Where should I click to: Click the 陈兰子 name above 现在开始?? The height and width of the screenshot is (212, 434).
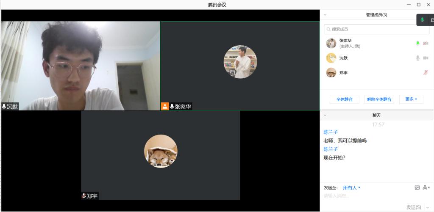point(331,149)
